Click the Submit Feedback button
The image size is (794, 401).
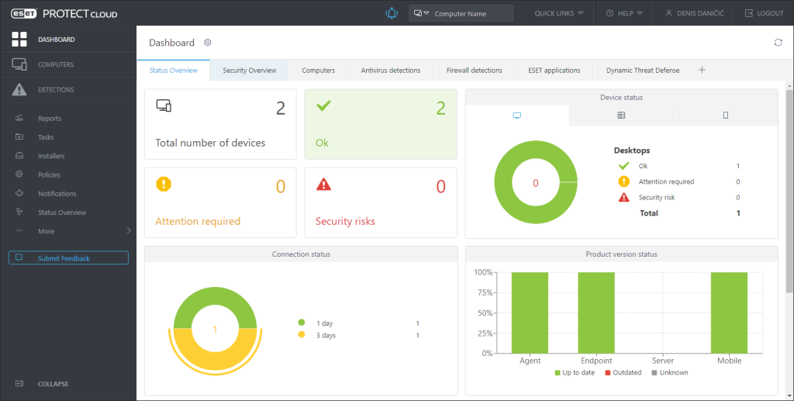coord(68,258)
